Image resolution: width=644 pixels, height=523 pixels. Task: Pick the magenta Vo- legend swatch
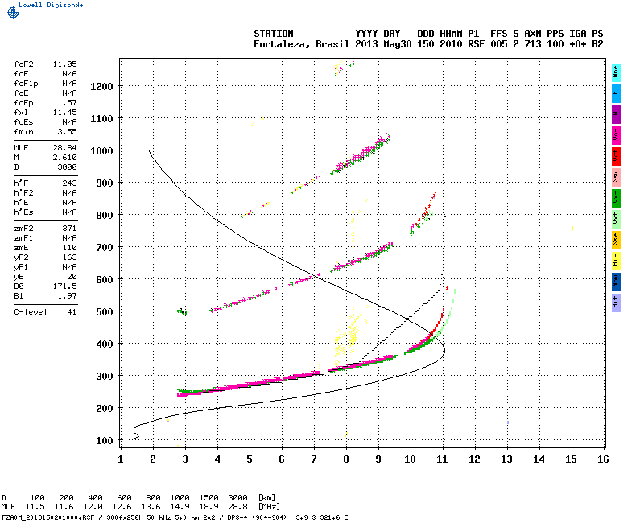coord(616,135)
